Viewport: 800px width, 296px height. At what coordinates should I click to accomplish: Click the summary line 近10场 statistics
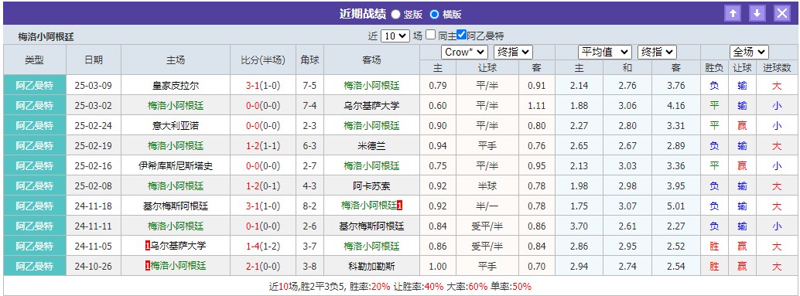pyautogui.click(x=400, y=286)
